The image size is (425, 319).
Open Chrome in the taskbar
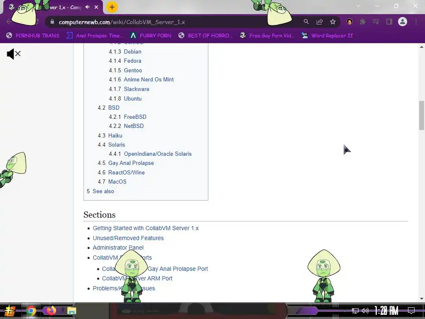(x=31, y=311)
